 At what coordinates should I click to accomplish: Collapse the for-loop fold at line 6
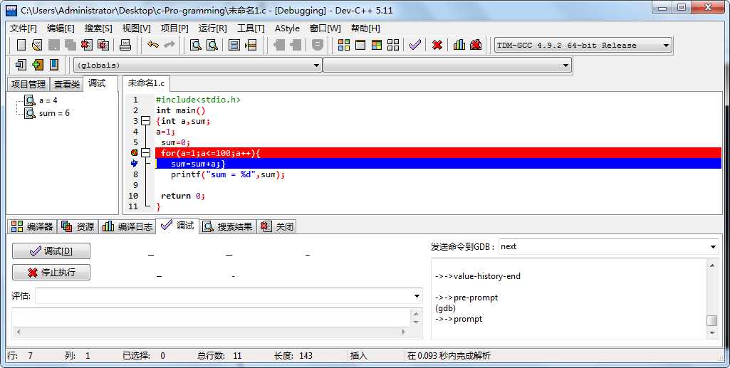click(146, 152)
